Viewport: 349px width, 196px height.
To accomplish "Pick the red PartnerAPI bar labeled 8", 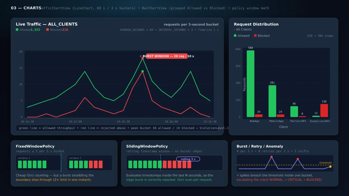I will click(302, 117).
